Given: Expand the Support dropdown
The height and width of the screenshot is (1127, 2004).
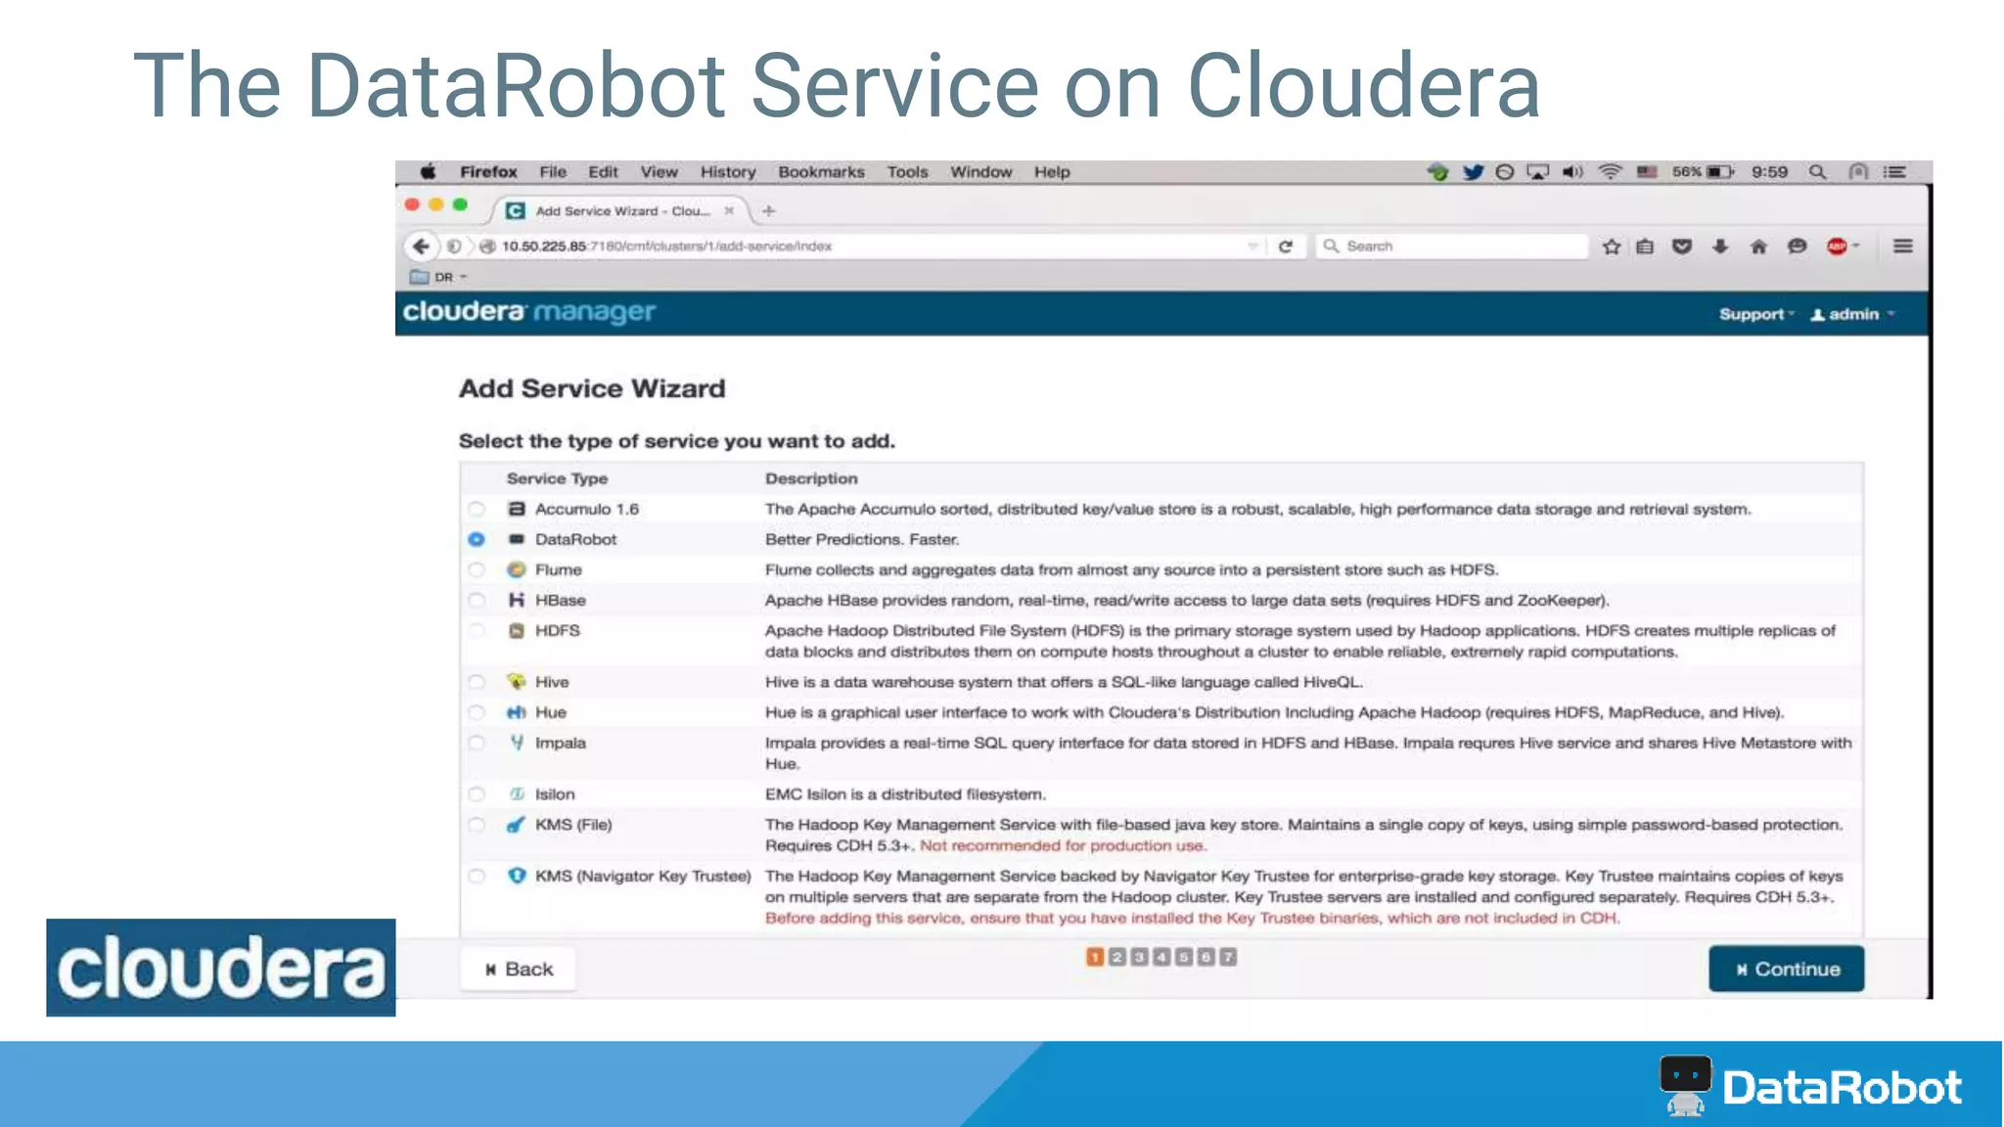Looking at the screenshot, I should (1756, 314).
